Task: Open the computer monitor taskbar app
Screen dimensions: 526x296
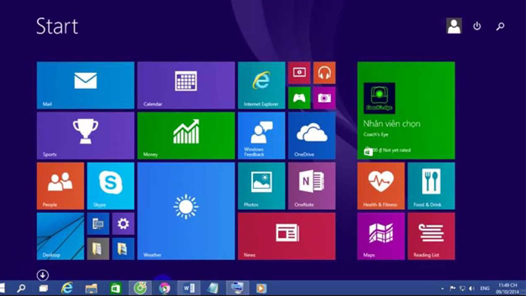Action: coord(237,288)
